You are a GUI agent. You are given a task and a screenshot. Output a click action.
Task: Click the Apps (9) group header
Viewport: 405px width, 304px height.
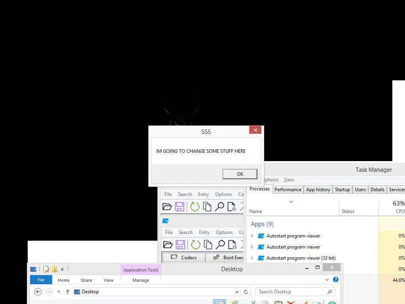(262, 224)
